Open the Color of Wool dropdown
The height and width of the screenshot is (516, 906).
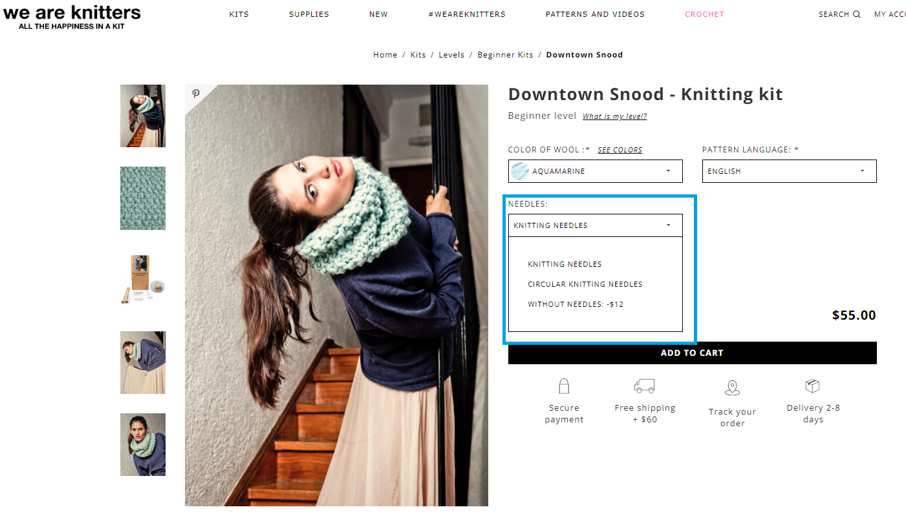595,171
